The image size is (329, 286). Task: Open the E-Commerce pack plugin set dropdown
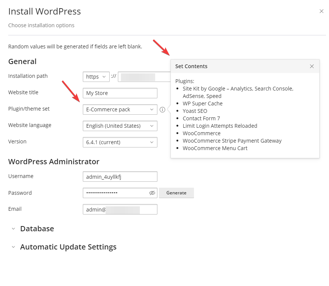point(120,109)
